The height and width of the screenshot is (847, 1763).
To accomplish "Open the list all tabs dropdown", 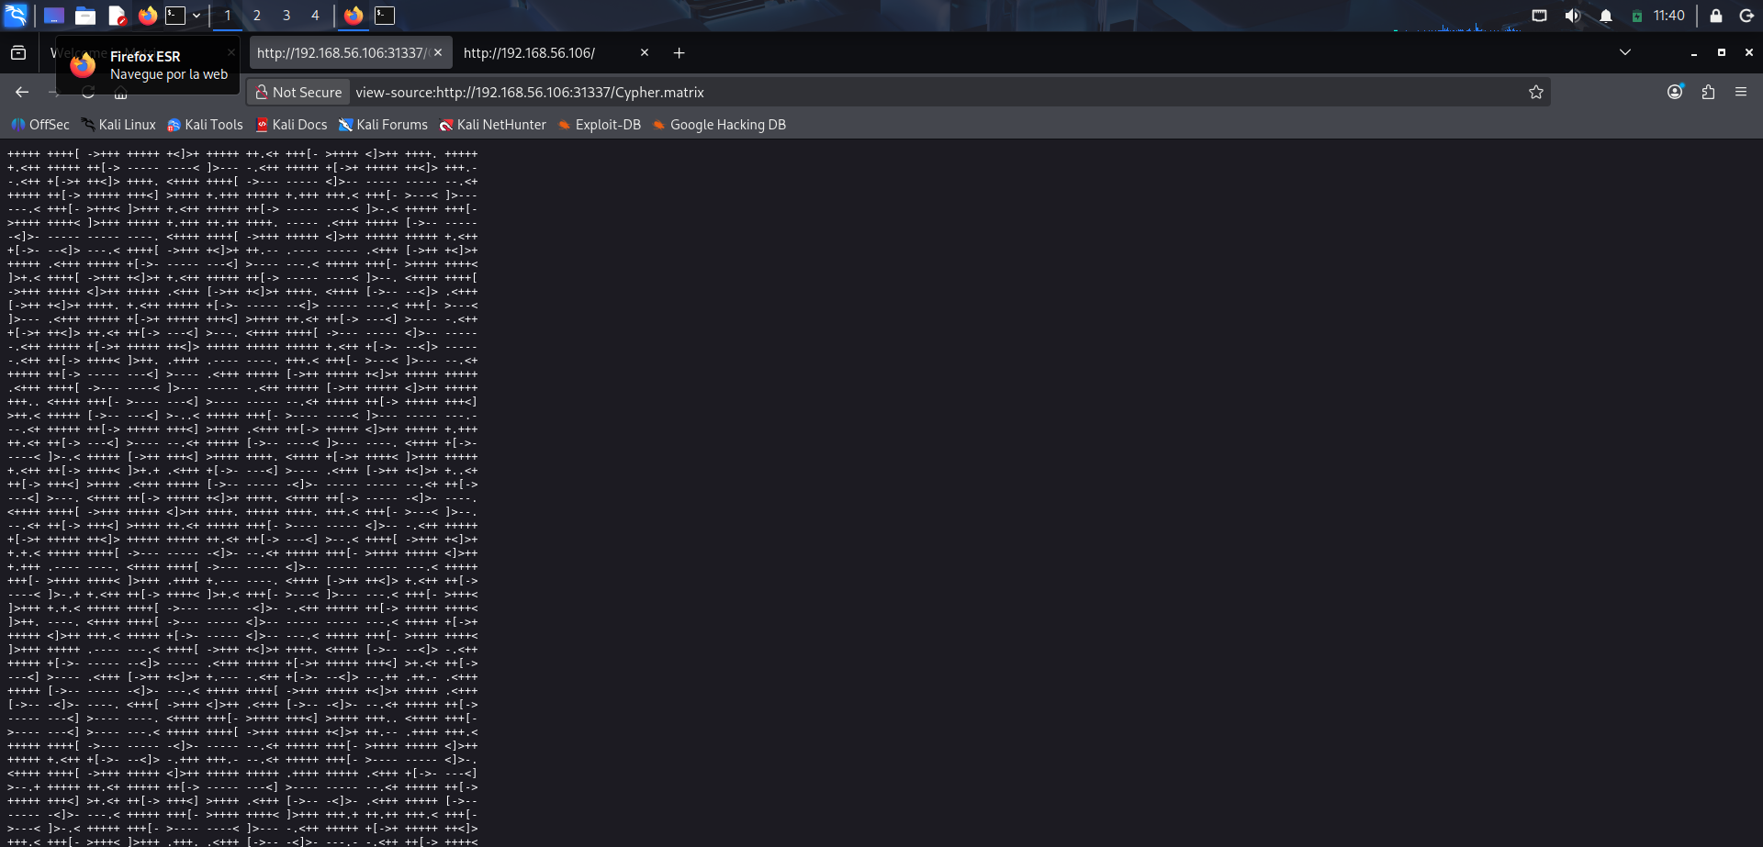I will [x=1625, y=52].
